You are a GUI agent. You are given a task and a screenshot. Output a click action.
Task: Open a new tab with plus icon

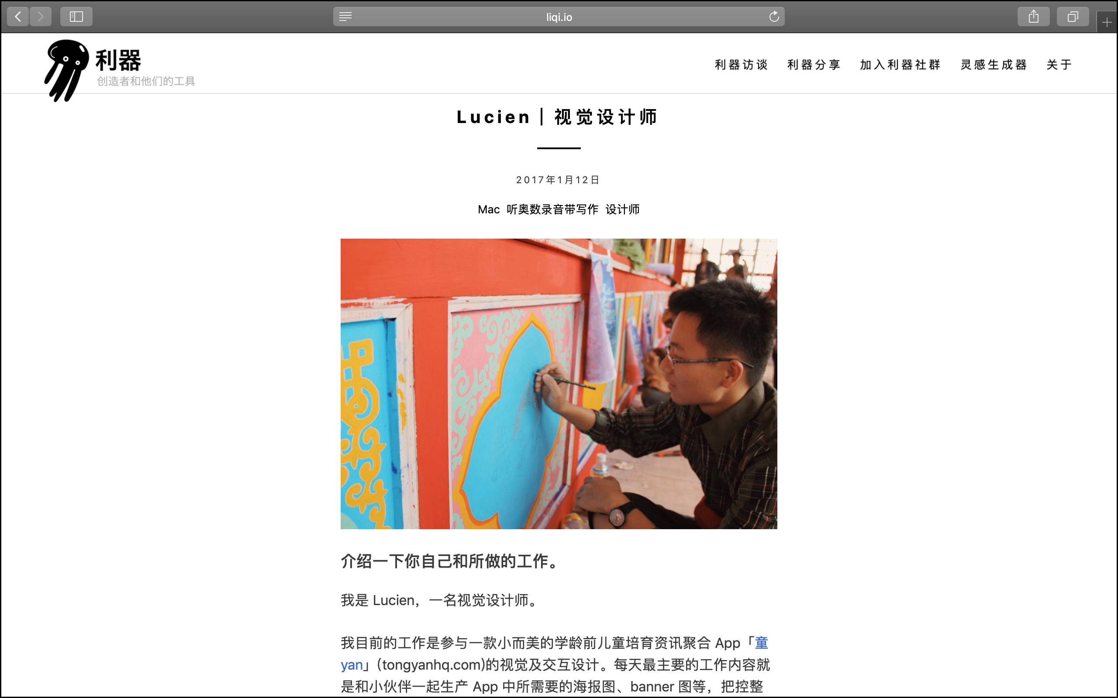click(x=1107, y=22)
